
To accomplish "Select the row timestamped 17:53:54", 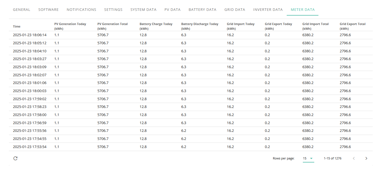I will coord(191,147).
